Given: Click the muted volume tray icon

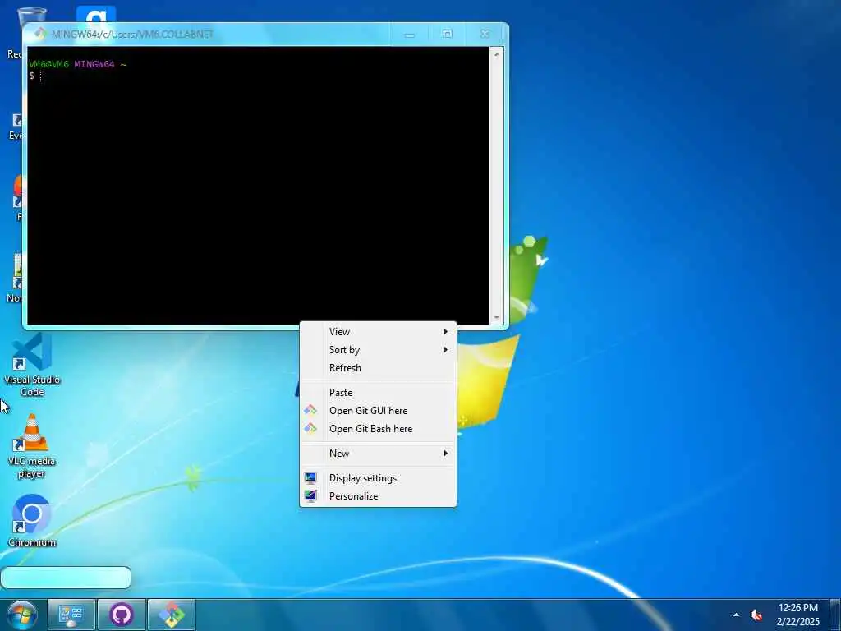Looking at the screenshot, I should (x=756, y=615).
